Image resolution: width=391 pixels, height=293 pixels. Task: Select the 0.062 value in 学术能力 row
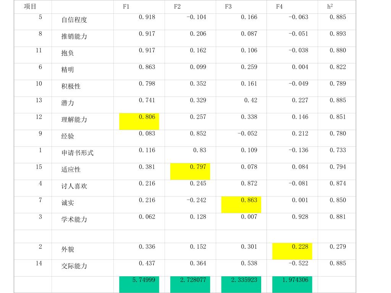click(x=147, y=217)
